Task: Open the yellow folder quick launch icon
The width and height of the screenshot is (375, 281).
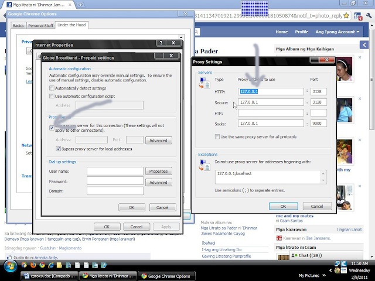Action: point(59,265)
